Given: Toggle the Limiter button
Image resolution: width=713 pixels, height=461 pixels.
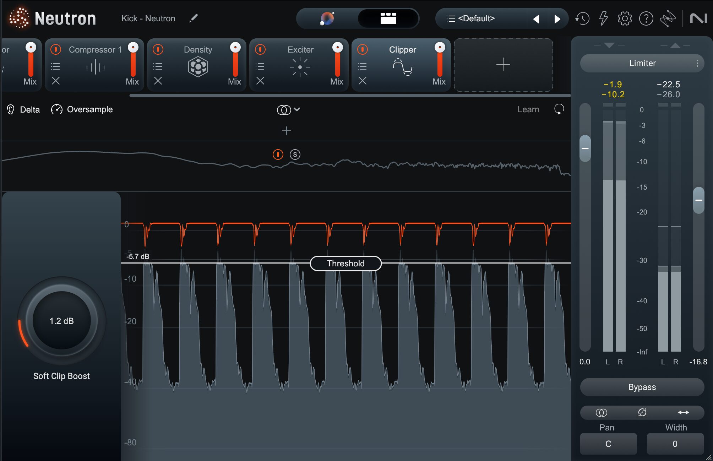Looking at the screenshot, I should tap(642, 63).
